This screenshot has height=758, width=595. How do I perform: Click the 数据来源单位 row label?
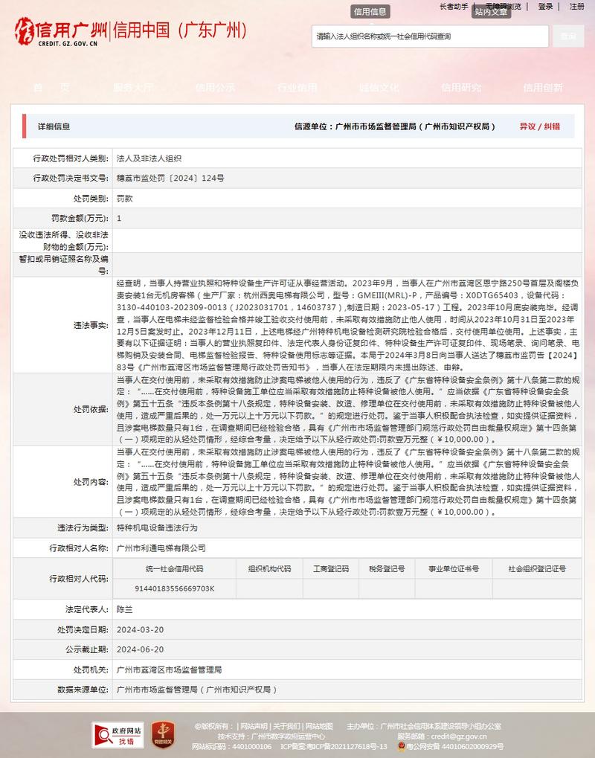pyautogui.click(x=83, y=690)
